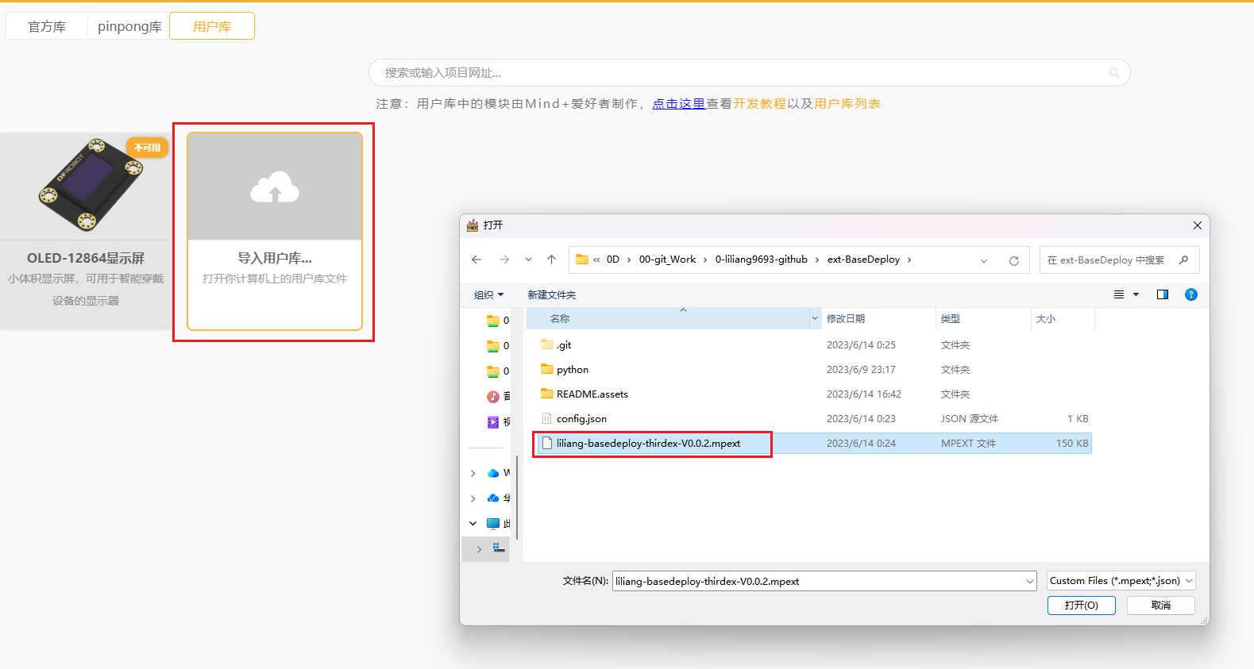Click 00-git_Work in the breadcrumb path
The height and width of the screenshot is (669, 1254).
tap(667, 260)
